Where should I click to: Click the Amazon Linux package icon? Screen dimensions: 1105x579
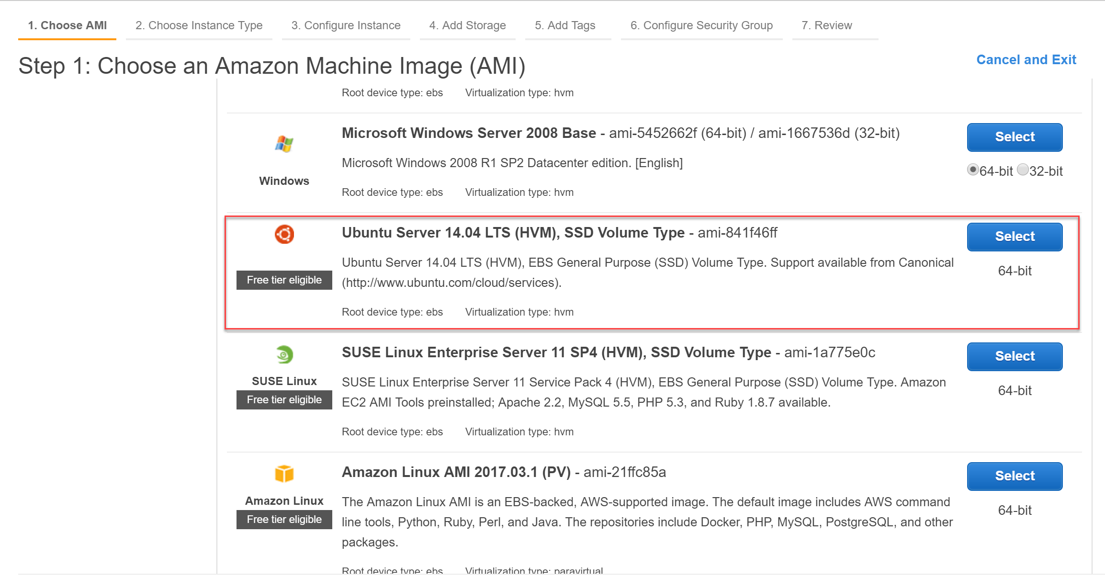click(x=283, y=474)
